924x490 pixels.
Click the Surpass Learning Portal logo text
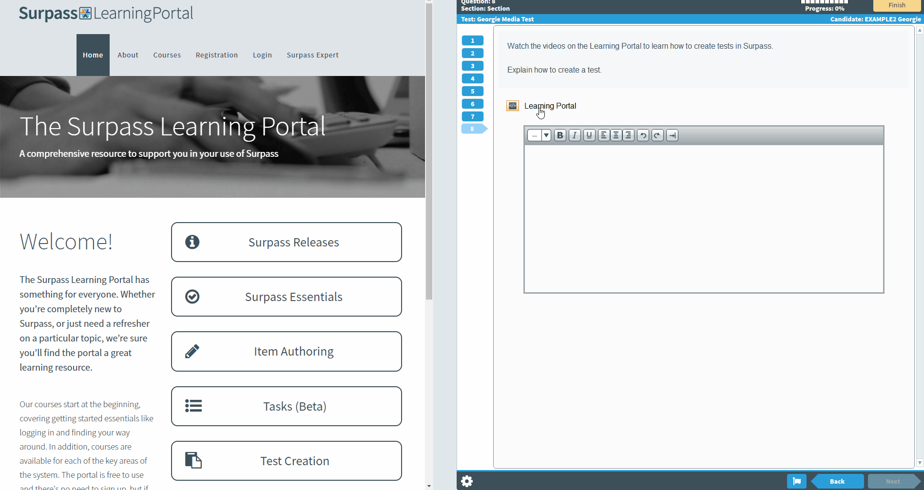point(106,14)
